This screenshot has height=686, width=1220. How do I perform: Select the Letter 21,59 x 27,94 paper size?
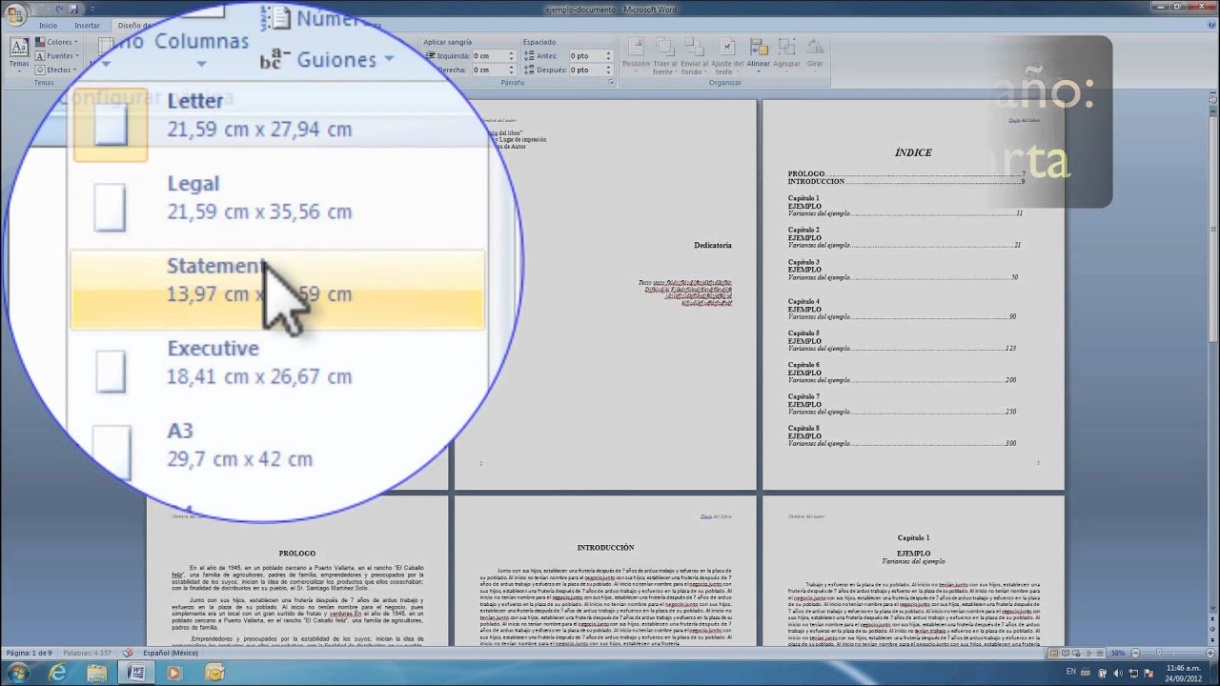(276, 114)
